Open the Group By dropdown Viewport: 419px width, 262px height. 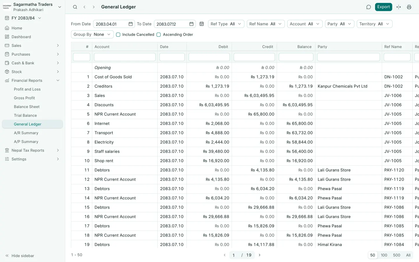[x=92, y=34]
